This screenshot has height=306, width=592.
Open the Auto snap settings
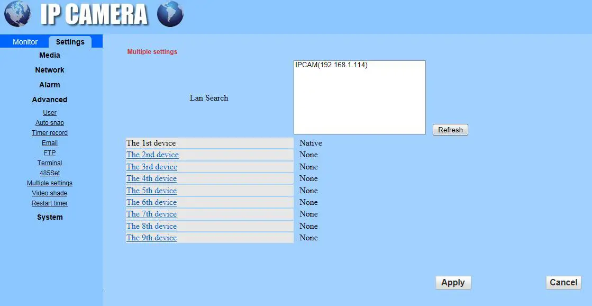49,122
